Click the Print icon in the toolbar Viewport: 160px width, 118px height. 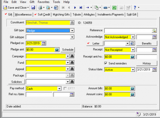[x=40, y=8]
